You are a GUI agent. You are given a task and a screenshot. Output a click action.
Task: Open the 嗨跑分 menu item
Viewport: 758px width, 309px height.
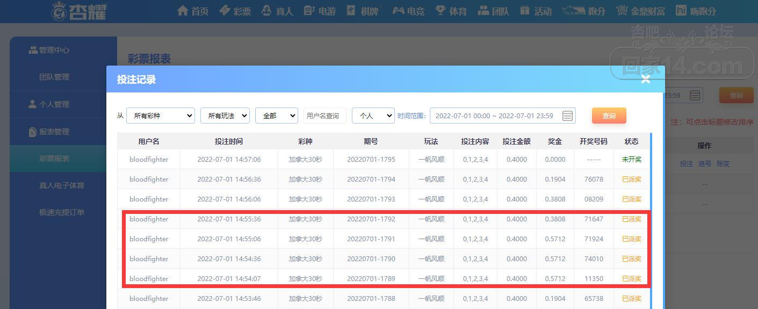click(696, 11)
